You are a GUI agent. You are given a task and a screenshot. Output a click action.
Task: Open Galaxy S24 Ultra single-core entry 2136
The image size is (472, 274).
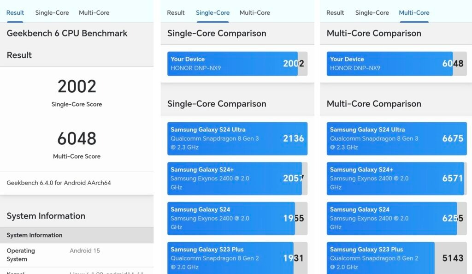(237, 138)
